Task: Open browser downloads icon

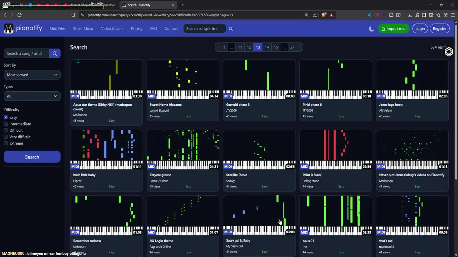Action: click(x=410, y=15)
